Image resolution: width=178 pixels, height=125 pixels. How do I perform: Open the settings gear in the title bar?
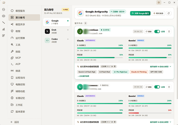point(159,3)
